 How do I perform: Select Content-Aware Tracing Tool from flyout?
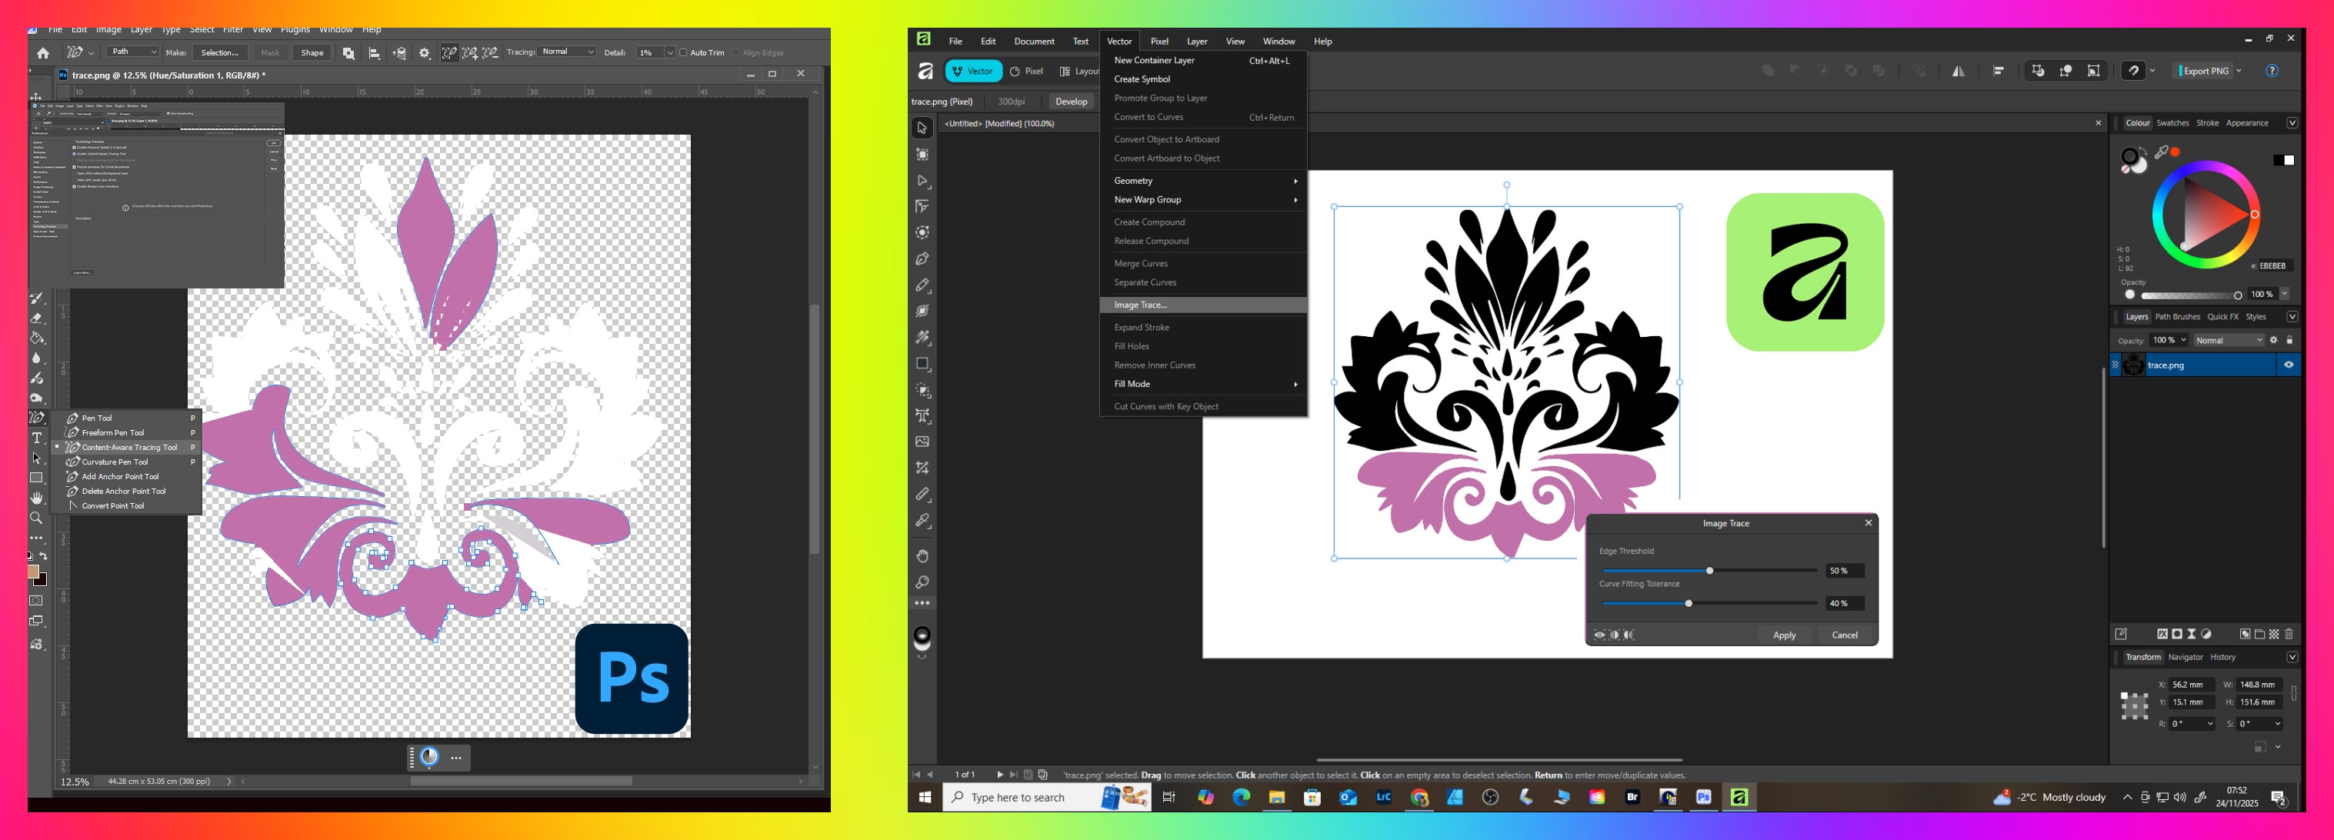pos(128,448)
